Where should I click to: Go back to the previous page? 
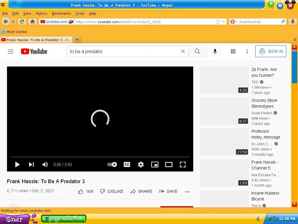(6, 22)
